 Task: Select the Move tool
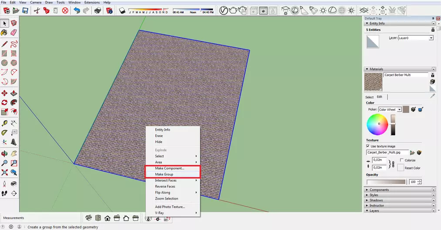pyautogui.click(x=4, y=93)
